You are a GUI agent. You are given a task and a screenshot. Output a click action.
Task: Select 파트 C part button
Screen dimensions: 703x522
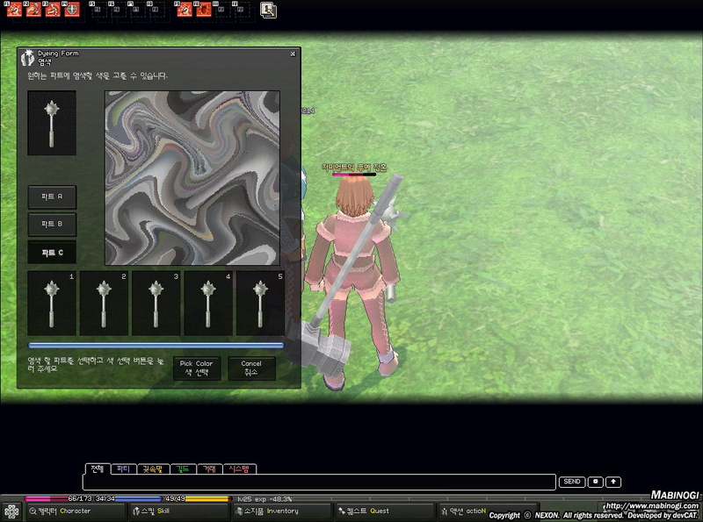point(52,253)
